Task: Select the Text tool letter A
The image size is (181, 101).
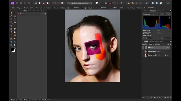Action: coord(15,42)
